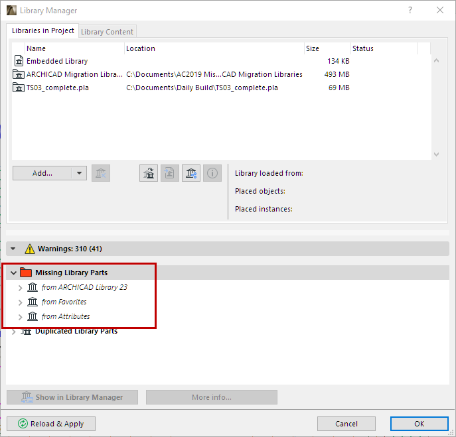Click the library icon beside from Favorites

33,302
